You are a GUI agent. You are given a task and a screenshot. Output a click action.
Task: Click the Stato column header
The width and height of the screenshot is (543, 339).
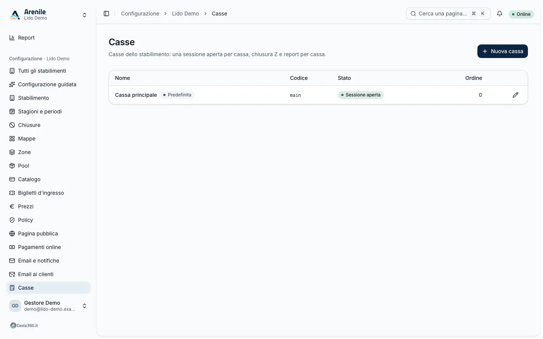tap(344, 78)
